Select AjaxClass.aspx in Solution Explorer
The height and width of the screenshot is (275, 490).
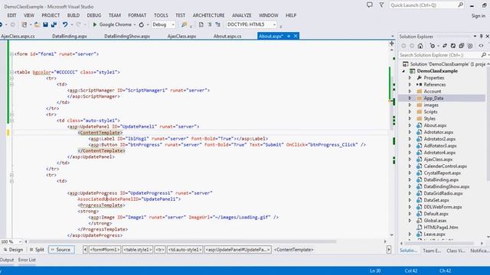pyautogui.click(x=438, y=160)
